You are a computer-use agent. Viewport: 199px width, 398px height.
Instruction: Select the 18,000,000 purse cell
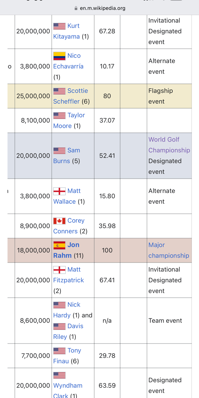(x=33, y=250)
